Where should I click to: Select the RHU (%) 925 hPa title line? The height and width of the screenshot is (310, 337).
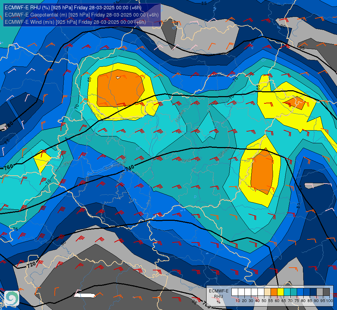[73, 8]
